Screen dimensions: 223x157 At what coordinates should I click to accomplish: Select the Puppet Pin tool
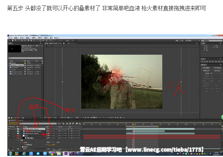pyautogui.click(x=51, y=41)
